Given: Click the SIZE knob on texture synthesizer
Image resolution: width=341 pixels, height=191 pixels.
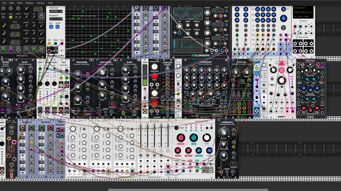Looking at the screenshot, I should (194, 137).
